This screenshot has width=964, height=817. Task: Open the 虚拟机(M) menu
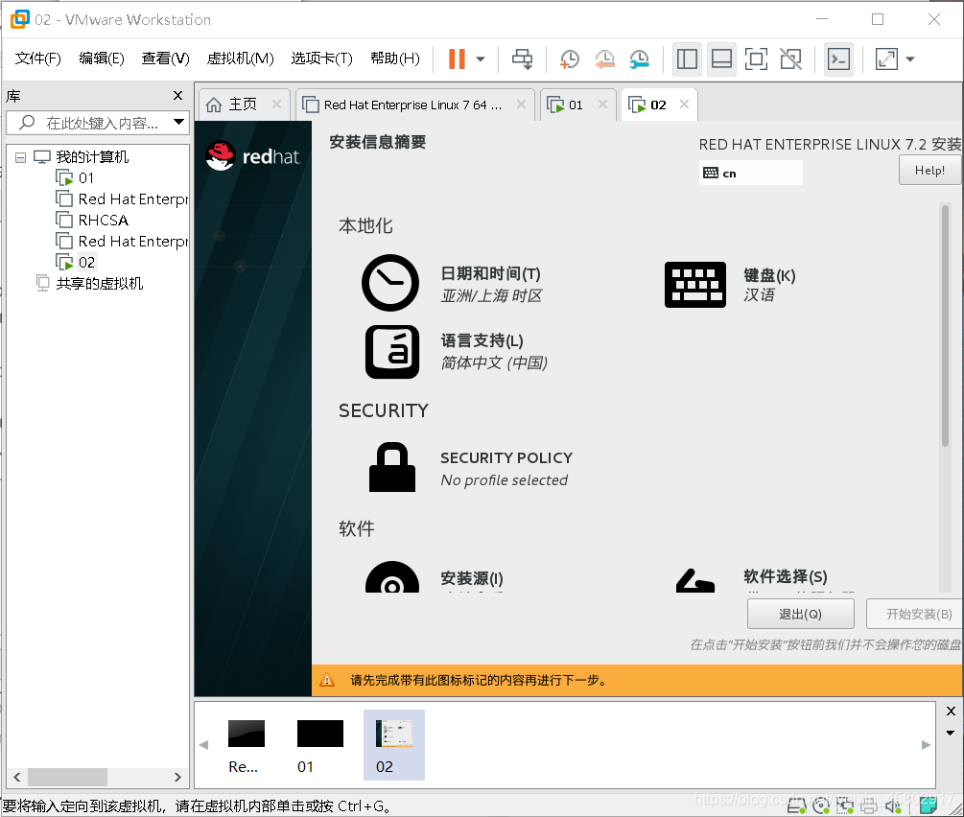pos(241,58)
